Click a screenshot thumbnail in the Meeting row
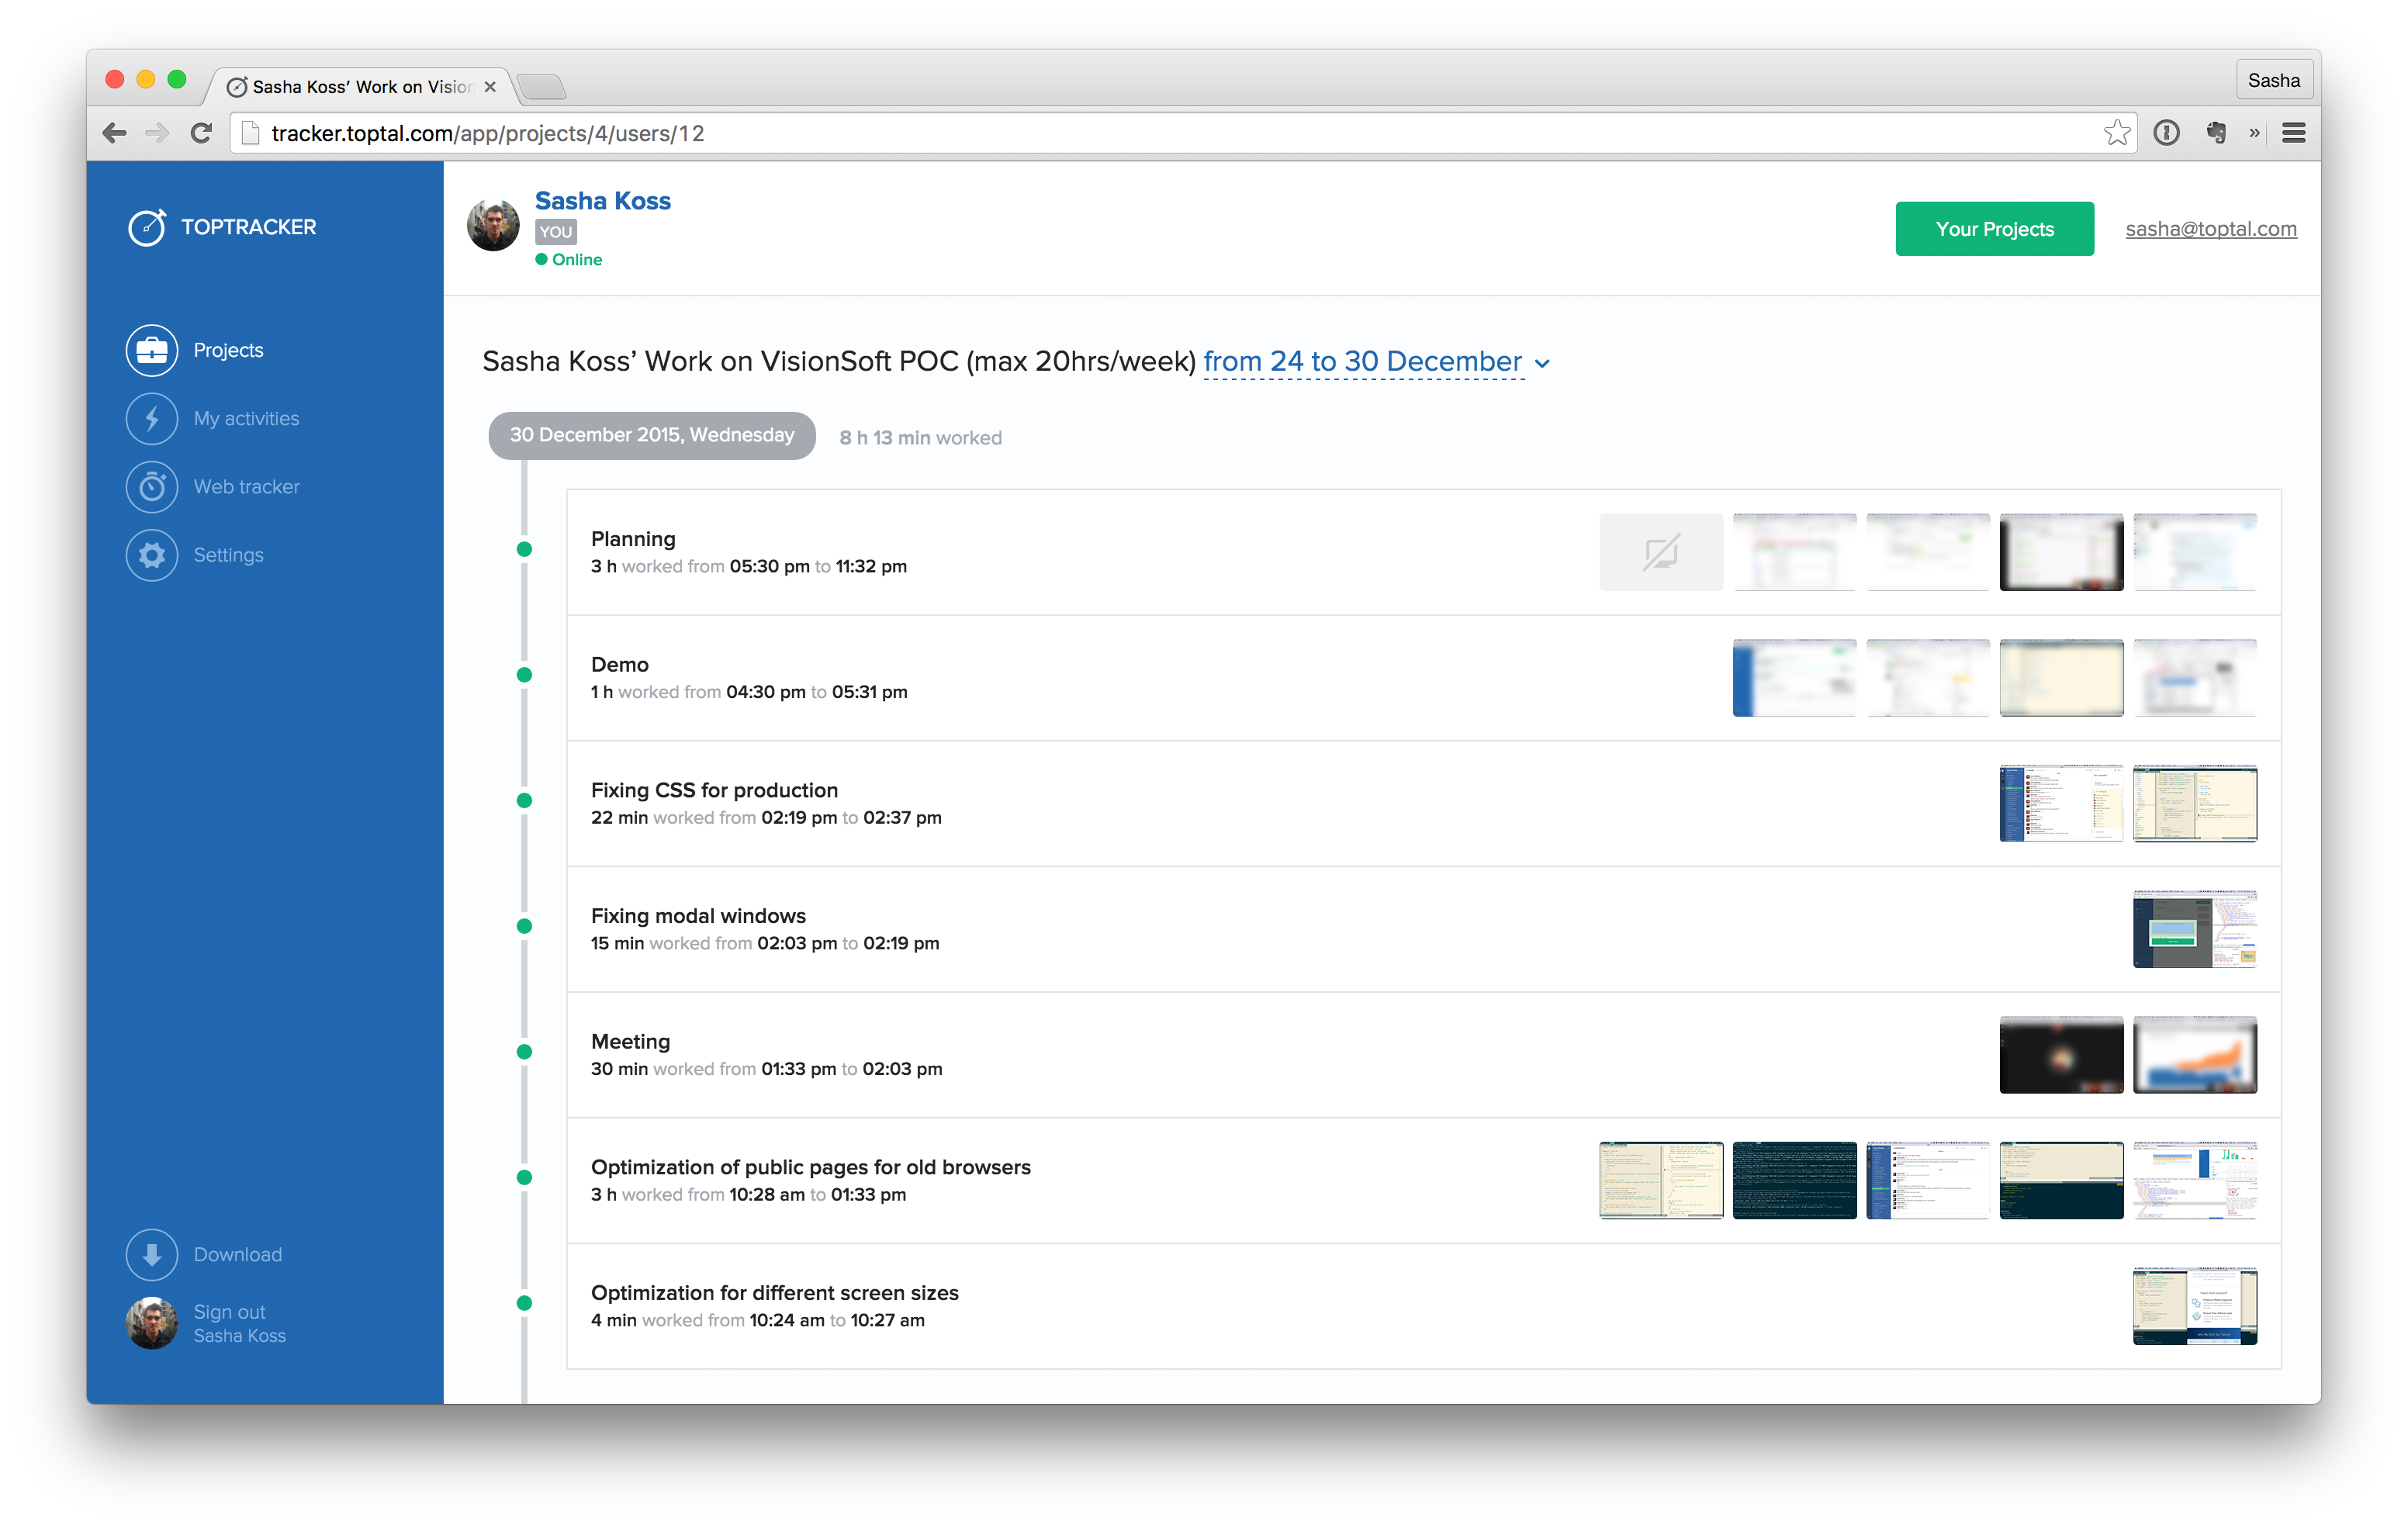2408x1528 pixels. pos(2061,1055)
